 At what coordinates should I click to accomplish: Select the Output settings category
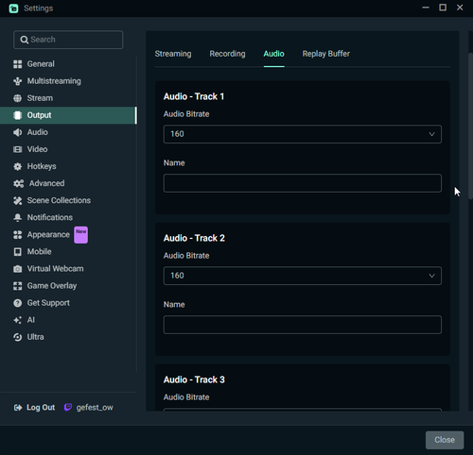pyautogui.click(x=68, y=115)
